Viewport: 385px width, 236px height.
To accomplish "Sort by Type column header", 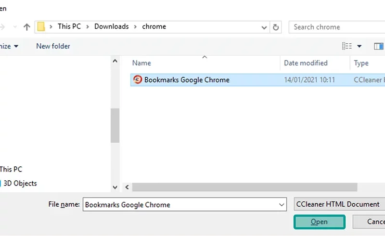I will [x=361, y=63].
